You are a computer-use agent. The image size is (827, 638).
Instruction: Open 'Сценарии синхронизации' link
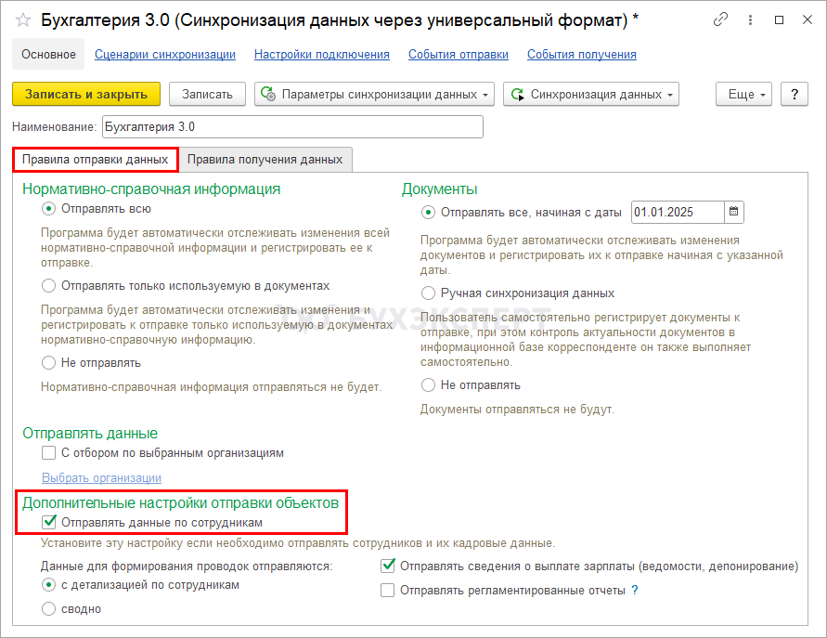(165, 55)
